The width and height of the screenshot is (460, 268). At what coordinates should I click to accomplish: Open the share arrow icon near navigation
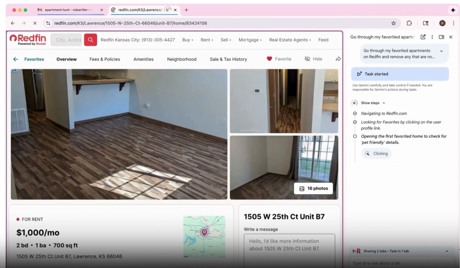(x=338, y=59)
